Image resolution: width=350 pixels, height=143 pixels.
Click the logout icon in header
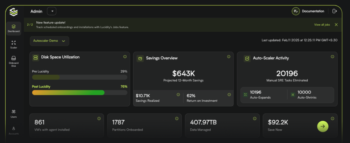point(335,11)
